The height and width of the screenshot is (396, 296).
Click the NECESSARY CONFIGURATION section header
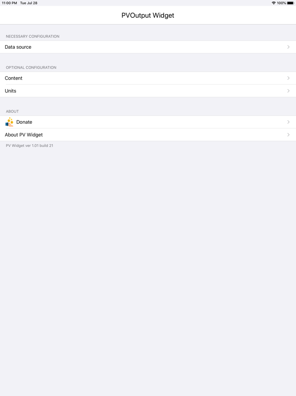pyautogui.click(x=31, y=36)
